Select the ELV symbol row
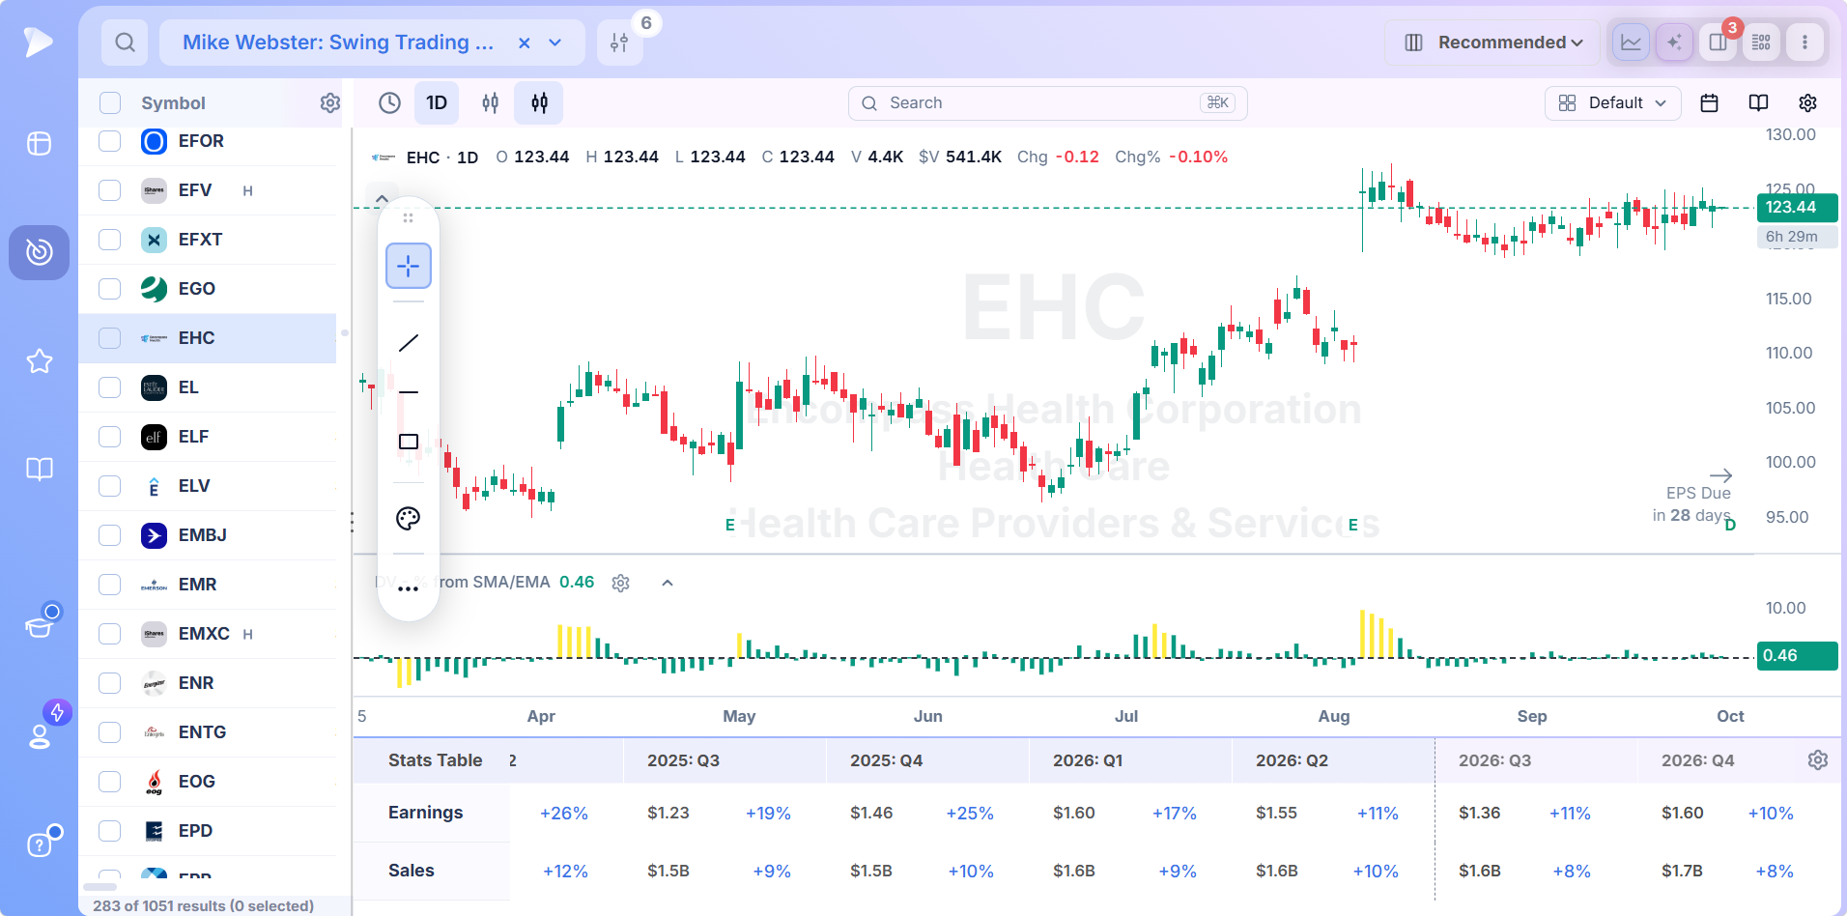 point(208,486)
